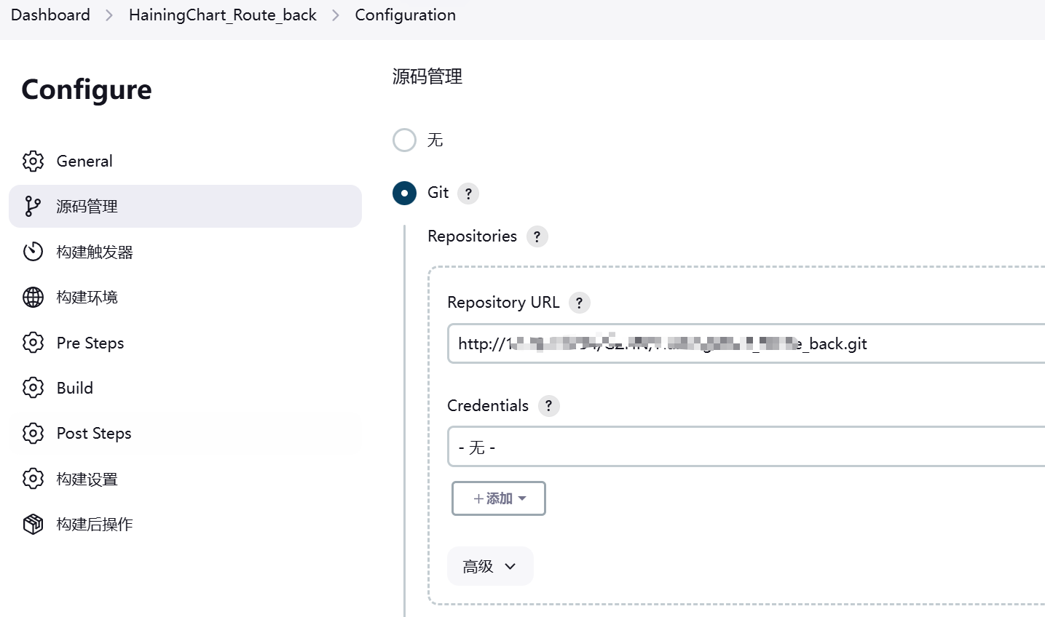Click the 构建环境 globe icon
The height and width of the screenshot is (617, 1045).
(x=33, y=297)
